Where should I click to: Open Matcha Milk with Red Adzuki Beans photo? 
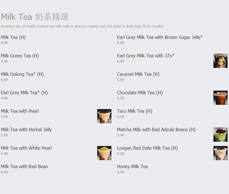coord(220,135)
